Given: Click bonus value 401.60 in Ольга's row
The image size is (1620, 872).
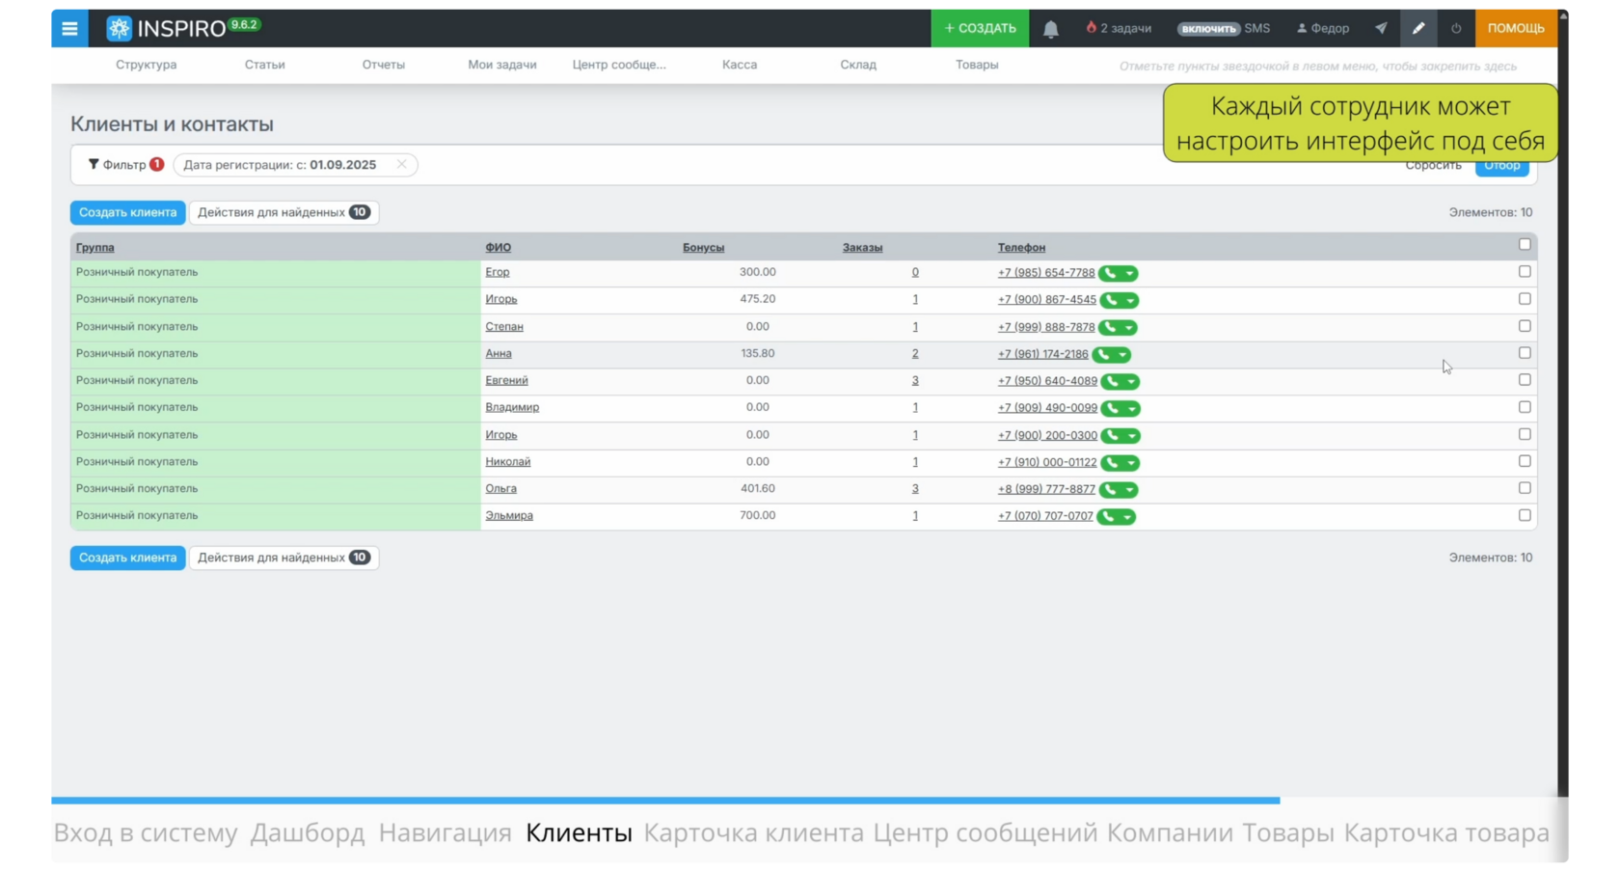Looking at the screenshot, I should pyautogui.click(x=758, y=488).
